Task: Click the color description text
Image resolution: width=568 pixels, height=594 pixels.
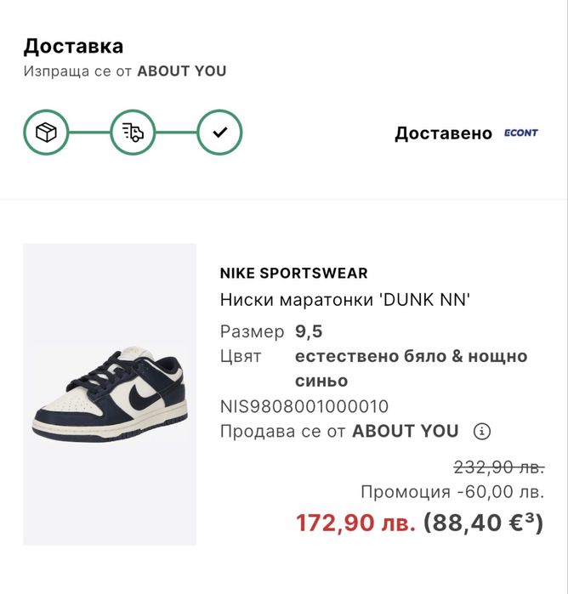Action: (x=411, y=368)
